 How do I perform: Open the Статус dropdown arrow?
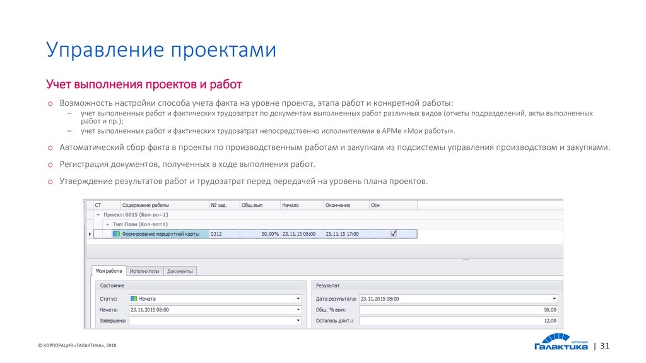tap(298, 299)
